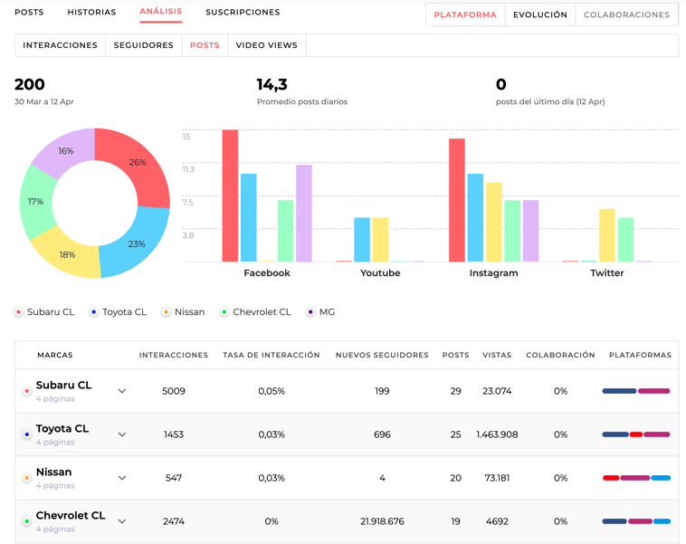Click the red dot beside Subaru CL row
Screen dimensions: 686x544
(26, 391)
